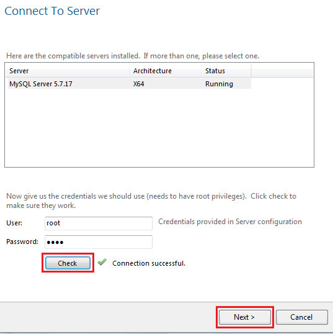
Task: Click the blank header right of Status
Action: tap(282, 71)
